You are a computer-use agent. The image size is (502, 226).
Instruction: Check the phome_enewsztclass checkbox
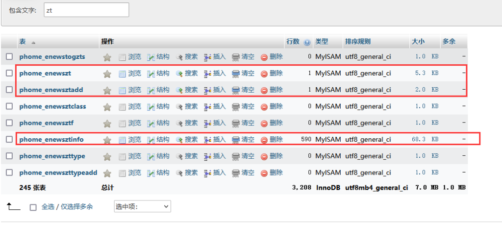pyautogui.click(x=9, y=106)
